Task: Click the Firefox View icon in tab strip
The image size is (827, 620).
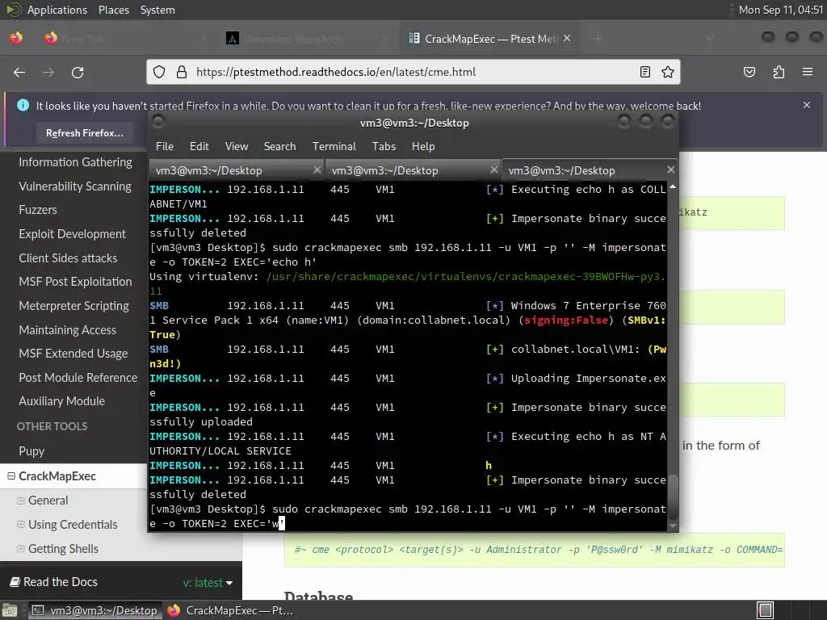Action: click(16, 38)
